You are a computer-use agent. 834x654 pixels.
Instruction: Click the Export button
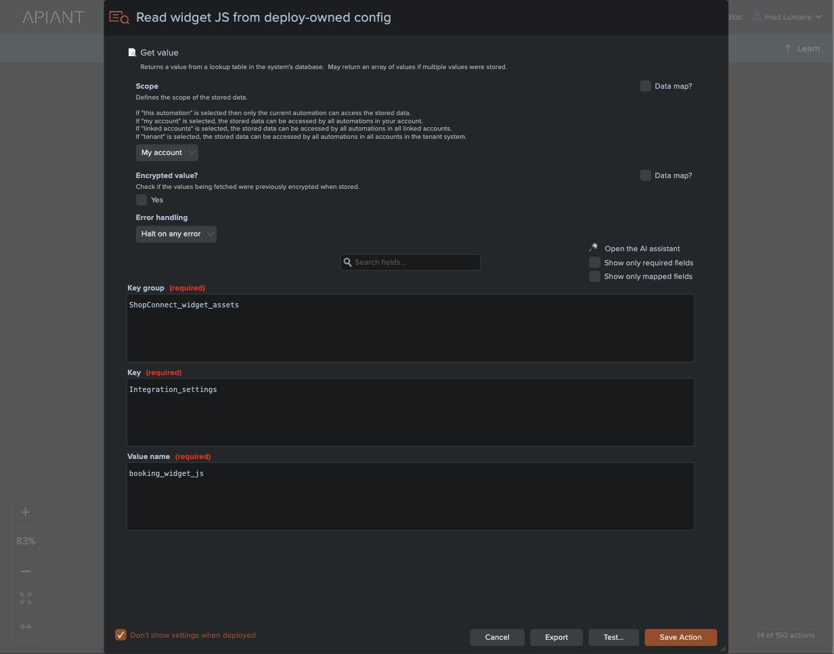556,637
